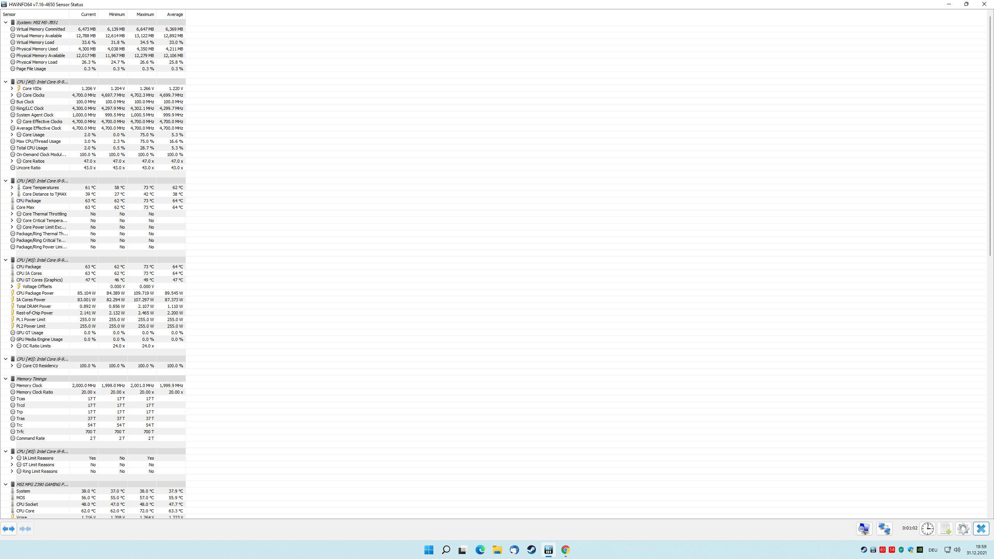
Task: Expand the window using the outward arrows icon
Action: (x=8, y=528)
